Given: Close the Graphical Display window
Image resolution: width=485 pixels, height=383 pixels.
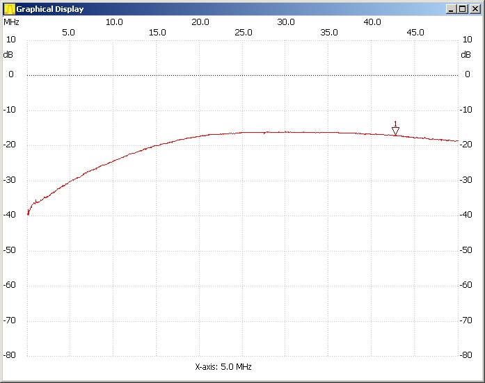Looking at the screenshot, I should click(475, 9).
